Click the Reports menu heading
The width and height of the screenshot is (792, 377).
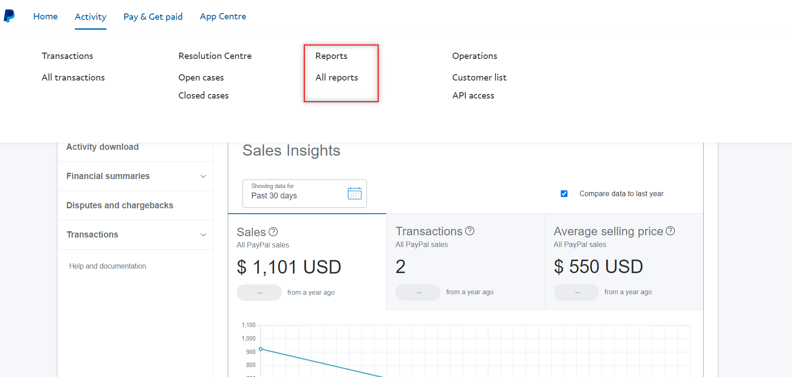[331, 56]
